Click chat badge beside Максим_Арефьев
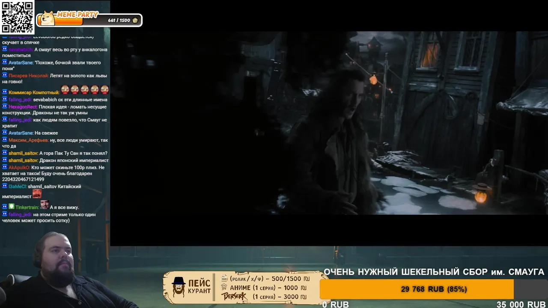Viewport: 548px width, 308px height. pos(5,140)
